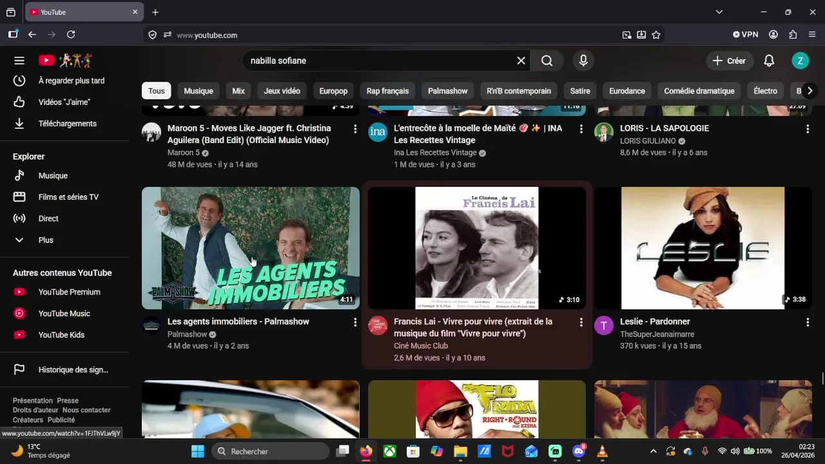The height and width of the screenshot is (464, 825).
Task: Select the Jeux vidéo filter chip
Action: 282,91
